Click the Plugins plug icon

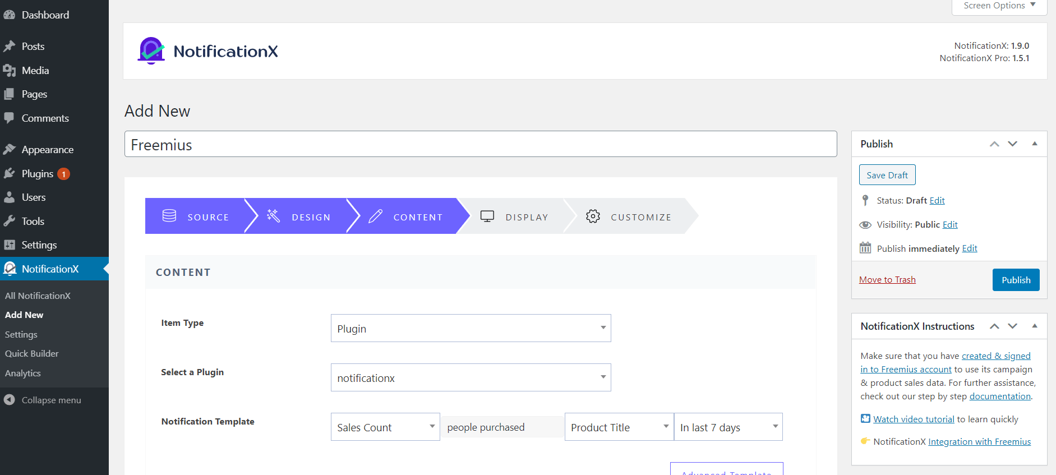[10, 174]
